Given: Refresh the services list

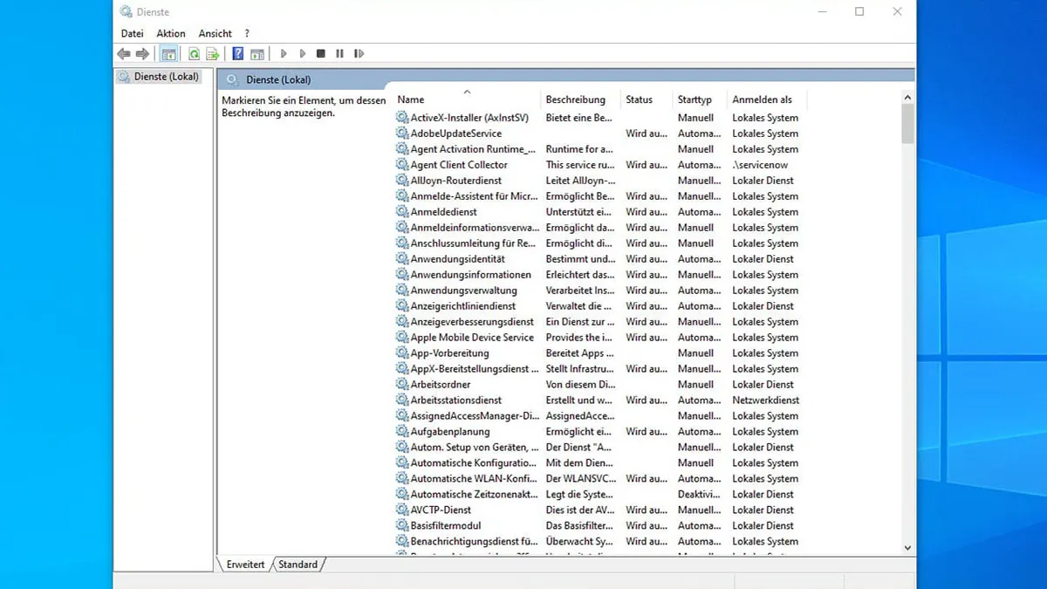Looking at the screenshot, I should [x=194, y=53].
